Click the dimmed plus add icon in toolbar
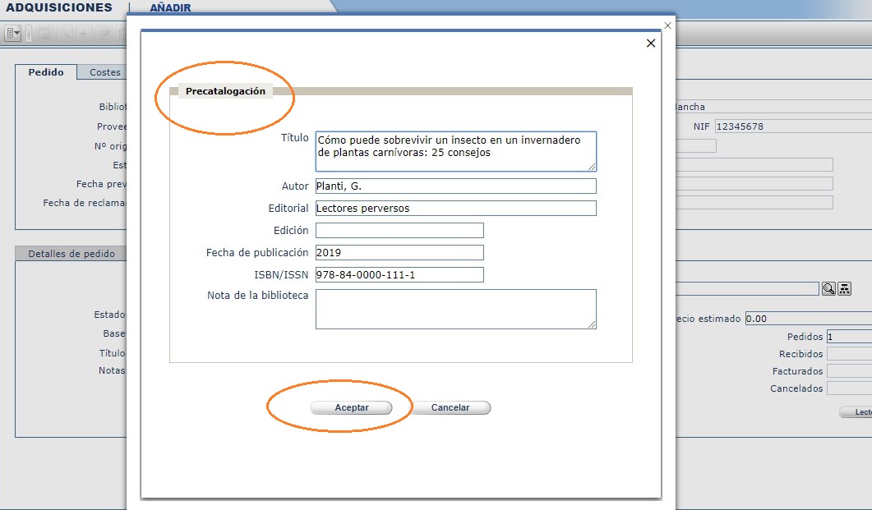 coord(84,34)
